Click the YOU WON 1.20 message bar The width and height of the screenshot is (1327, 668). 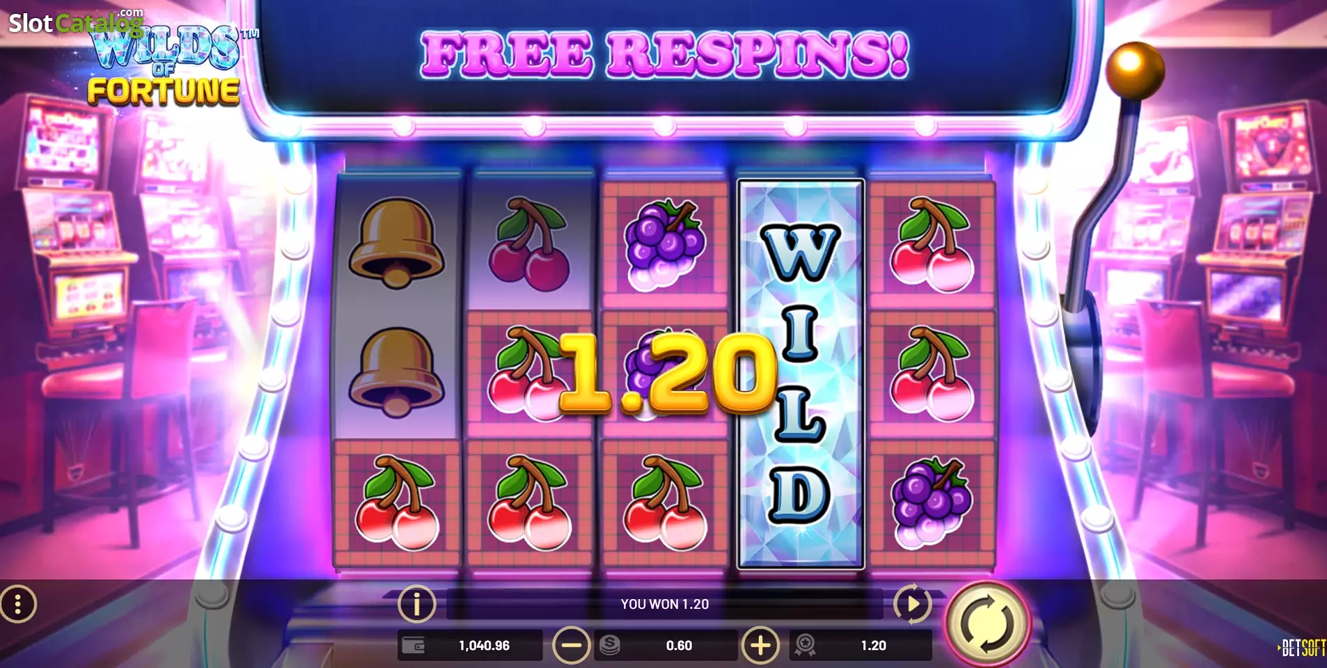tap(665, 604)
